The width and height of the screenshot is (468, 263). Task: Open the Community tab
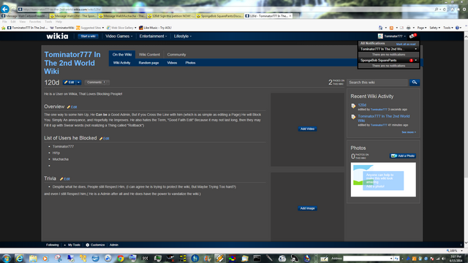coord(176,55)
